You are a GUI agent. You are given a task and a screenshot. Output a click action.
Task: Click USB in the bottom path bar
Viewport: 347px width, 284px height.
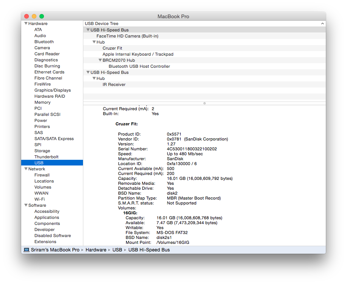pyautogui.click(x=117, y=250)
